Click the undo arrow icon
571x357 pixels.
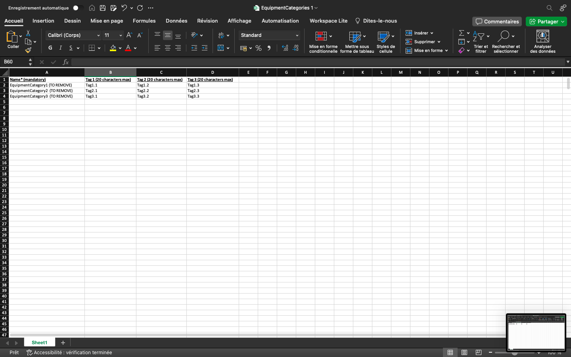pyautogui.click(x=124, y=8)
